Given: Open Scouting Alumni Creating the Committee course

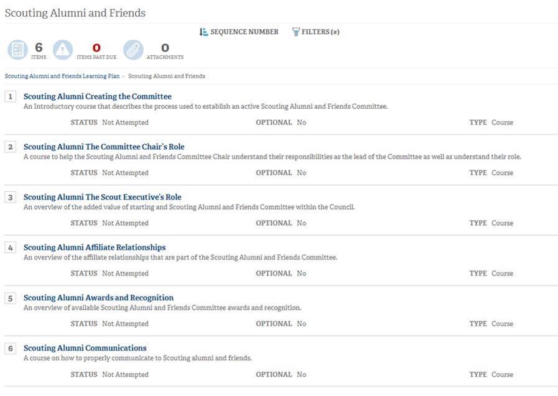Looking at the screenshot, I should [98, 96].
